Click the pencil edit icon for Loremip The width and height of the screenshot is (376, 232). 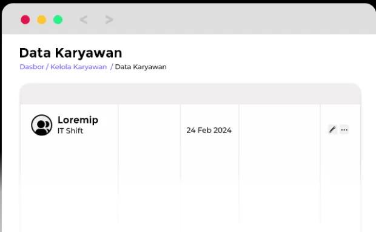(x=332, y=130)
